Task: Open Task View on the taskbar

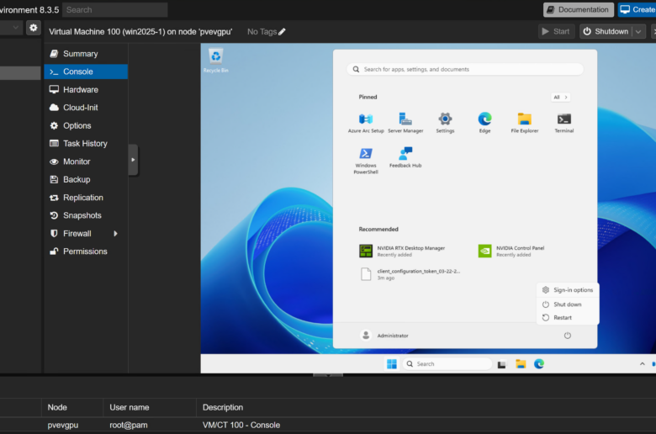Action: [501, 364]
